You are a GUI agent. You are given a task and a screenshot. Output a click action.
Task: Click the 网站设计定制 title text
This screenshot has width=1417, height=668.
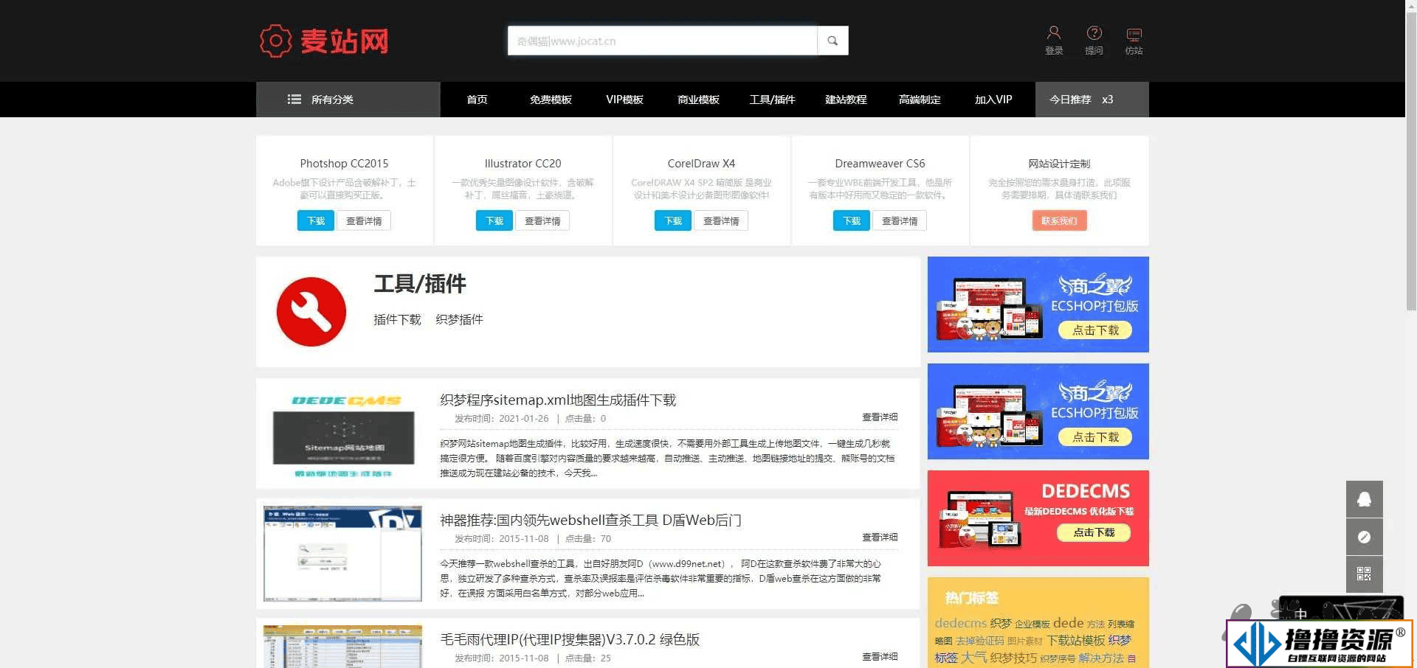click(x=1059, y=164)
